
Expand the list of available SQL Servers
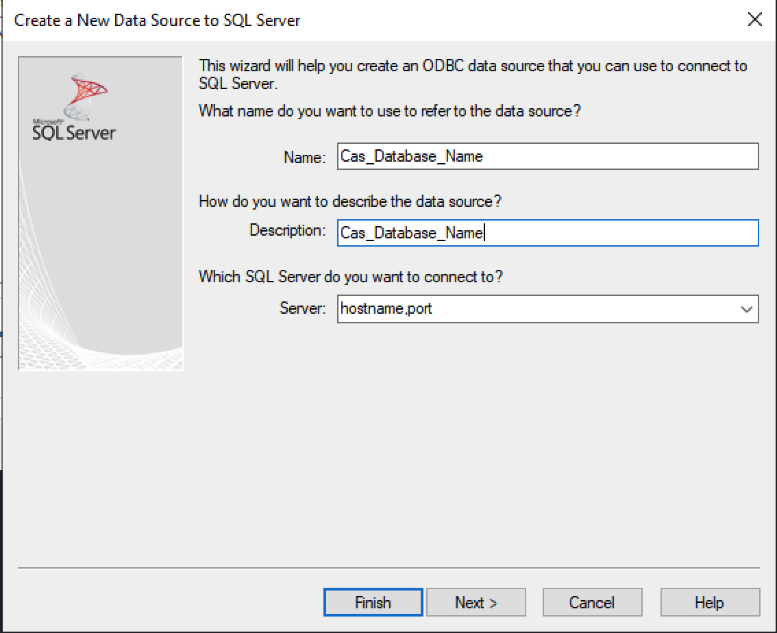pyautogui.click(x=748, y=309)
